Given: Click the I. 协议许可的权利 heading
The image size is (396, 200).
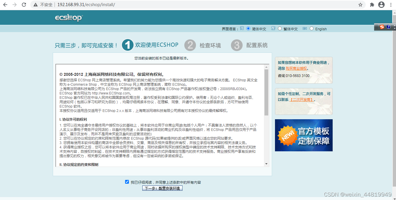Looking at the screenshot, I should tap(73, 120).
